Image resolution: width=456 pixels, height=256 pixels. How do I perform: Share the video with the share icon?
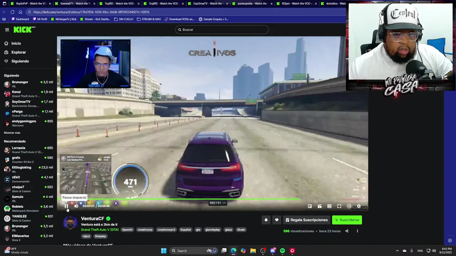(347, 231)
